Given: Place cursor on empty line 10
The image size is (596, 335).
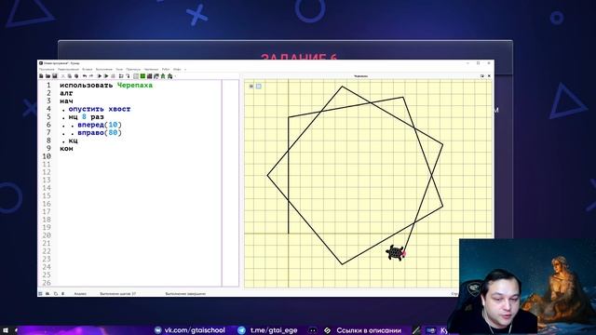Looking at the screenshot, I should coord(140,156).
